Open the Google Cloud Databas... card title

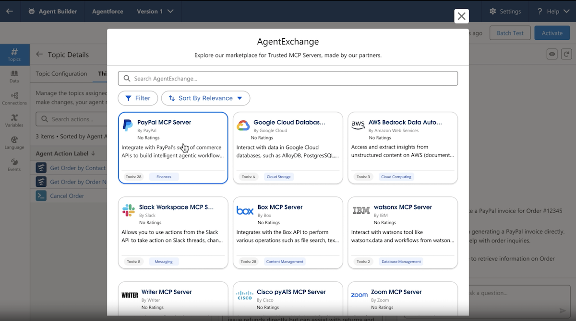point(289,122)
